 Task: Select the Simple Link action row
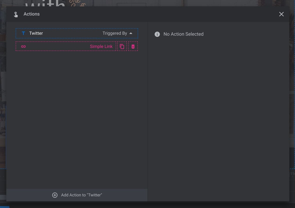click(x=66, y=46)
